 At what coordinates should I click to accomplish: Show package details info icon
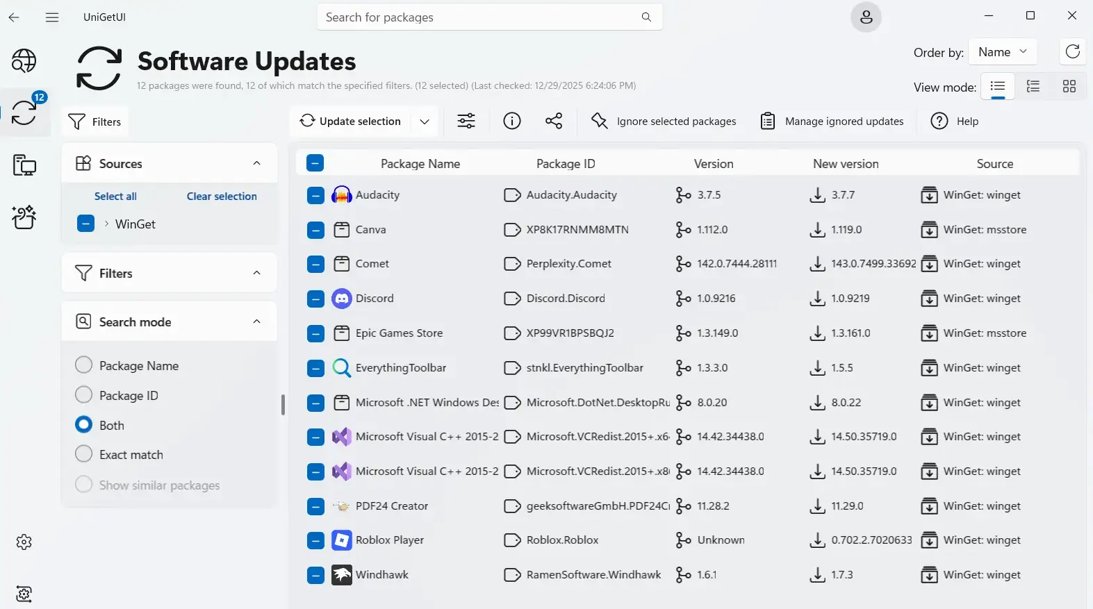click(512, 122)
